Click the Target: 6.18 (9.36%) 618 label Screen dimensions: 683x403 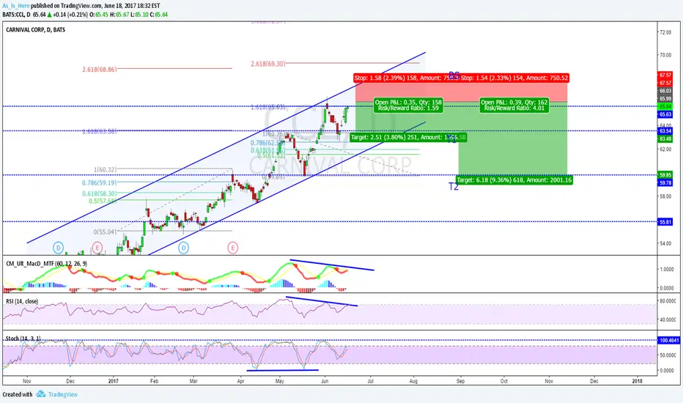pos(514,180)
